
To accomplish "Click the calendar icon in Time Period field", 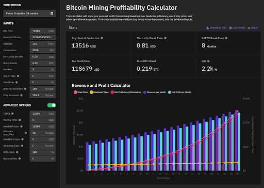I will pyautogui.click(x=52, y=13).
